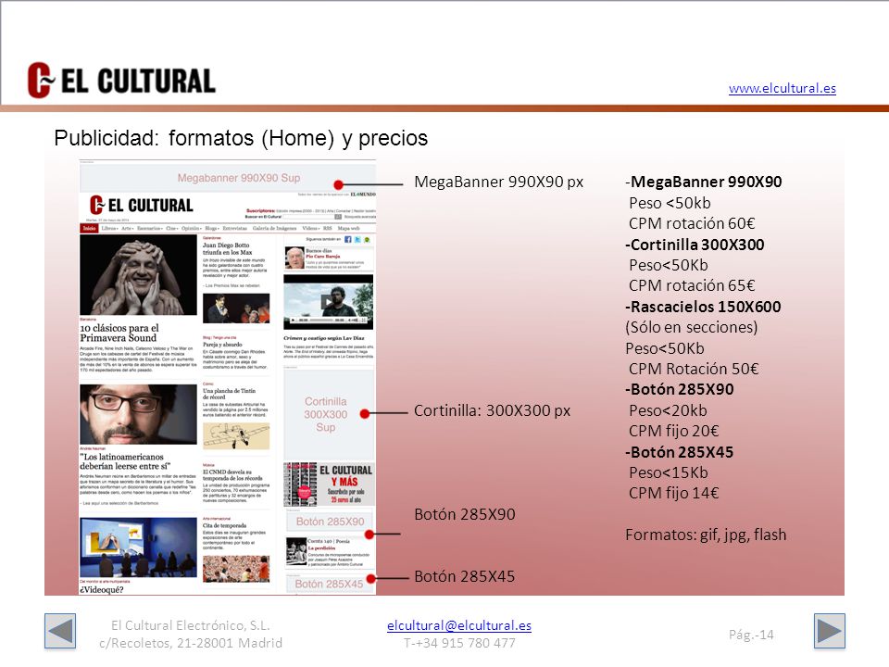Click the bearded man with glasses photo
The height and width of the screenshot is (667, 889).
(138, 414)
